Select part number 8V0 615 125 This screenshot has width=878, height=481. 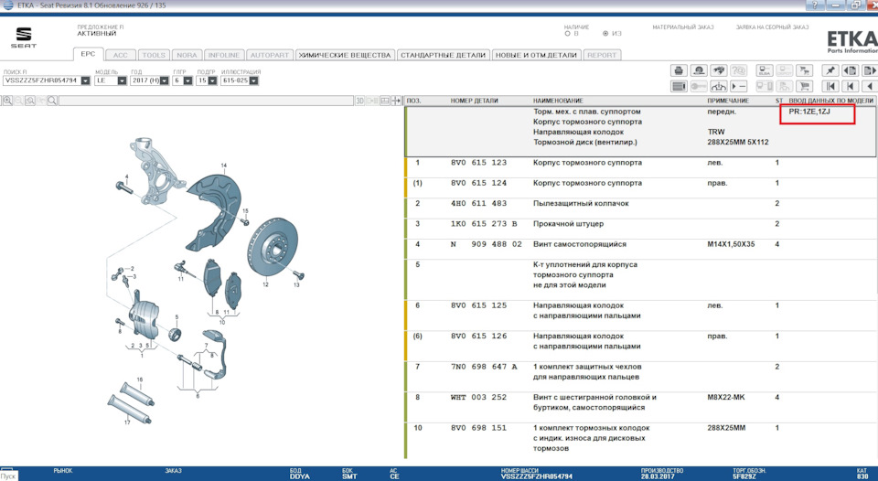pyautogui.click(x=478, y=305)
